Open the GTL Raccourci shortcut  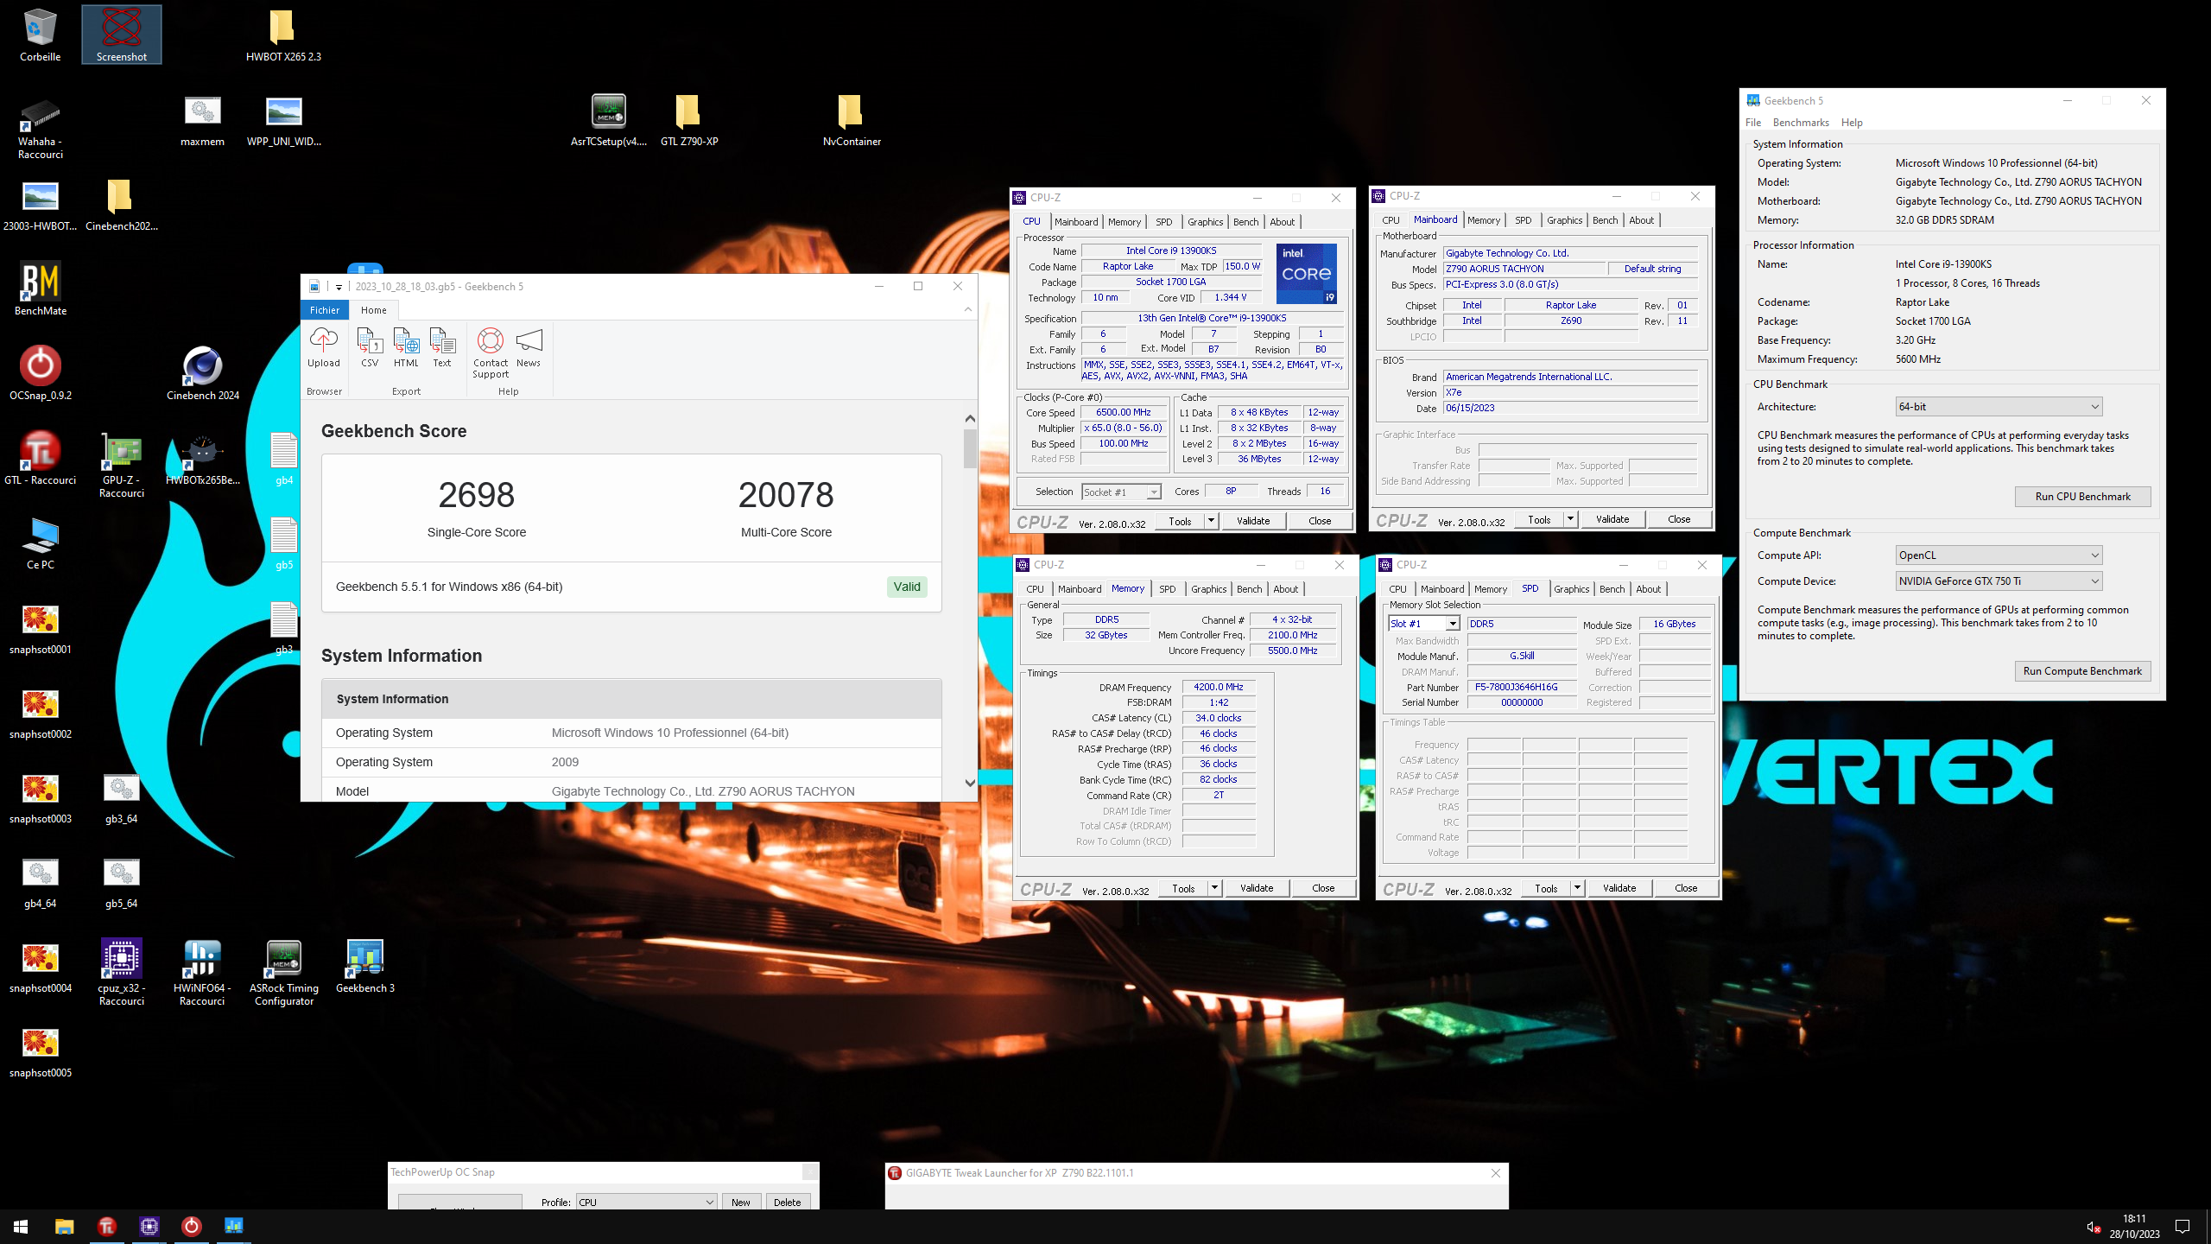tap(40, 458)
